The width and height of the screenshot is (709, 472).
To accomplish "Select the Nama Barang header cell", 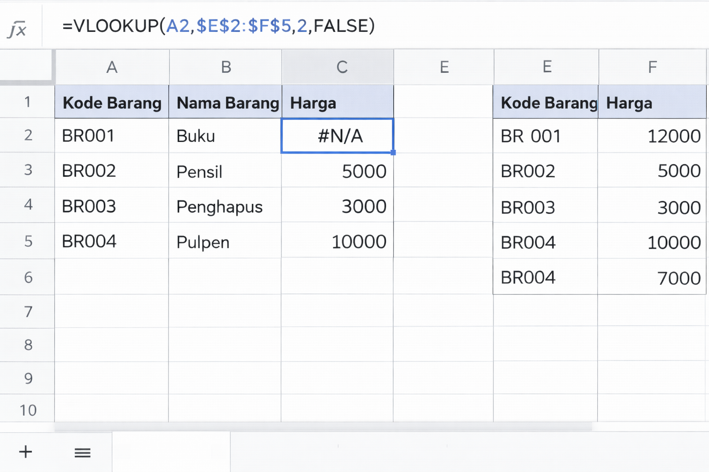I will tap(226, 102).
